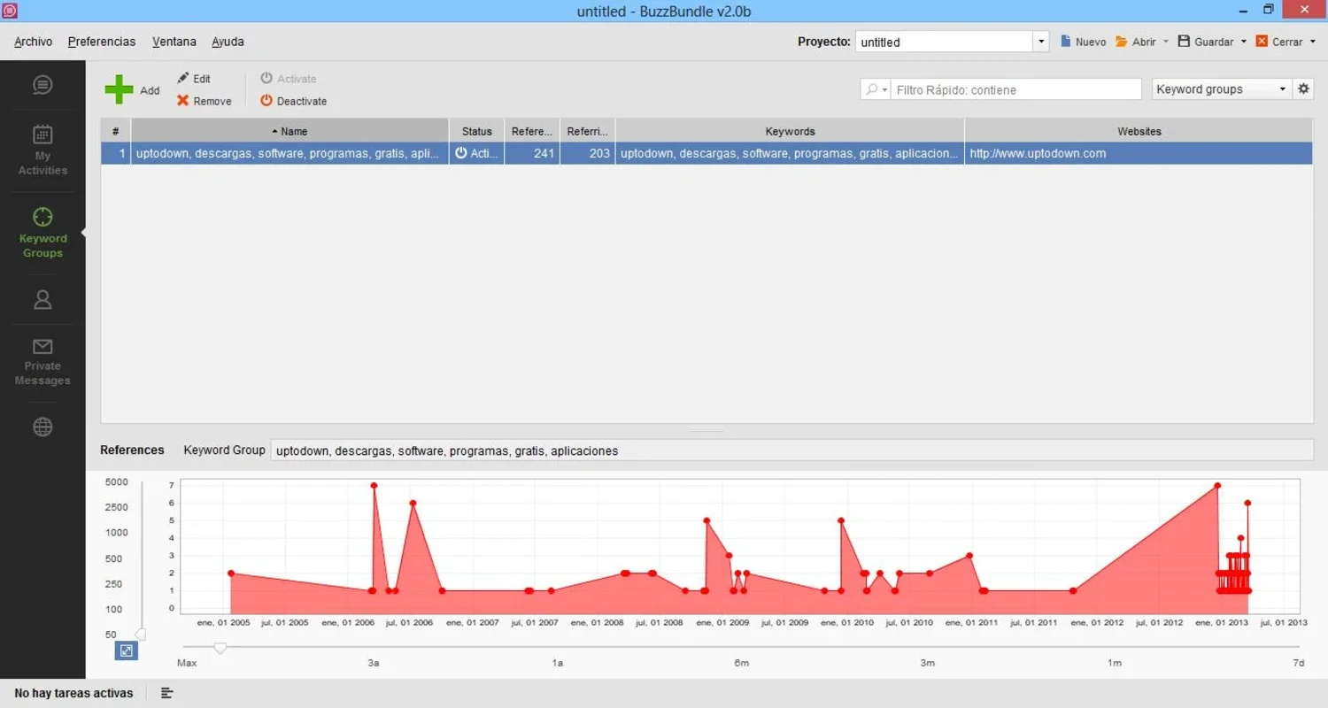
Task: Click the grayed Activate button
Action: coord(288,78)
